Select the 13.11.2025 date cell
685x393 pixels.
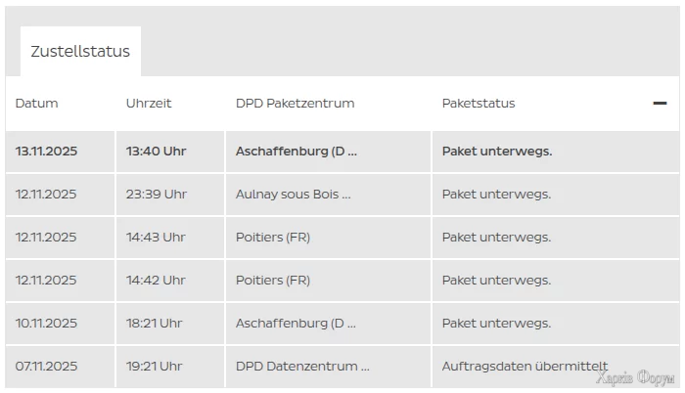46,152
